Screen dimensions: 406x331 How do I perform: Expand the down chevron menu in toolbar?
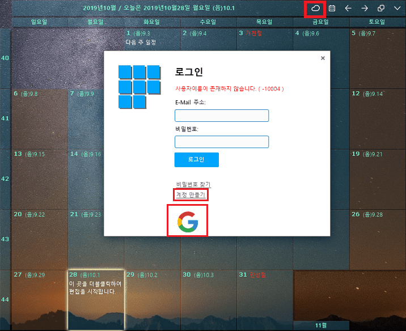point(397,9)
